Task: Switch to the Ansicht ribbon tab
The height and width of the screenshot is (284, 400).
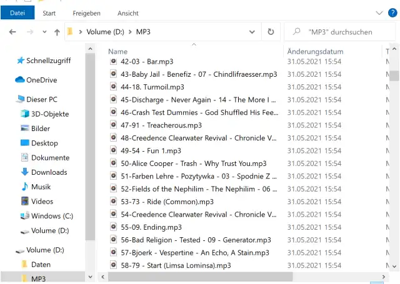Action: 128,13
